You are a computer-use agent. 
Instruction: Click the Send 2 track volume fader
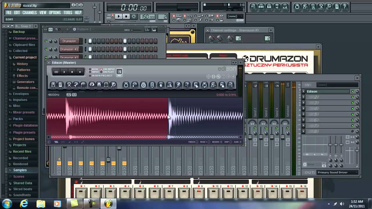pyautogui.click(x=250, y=136)
